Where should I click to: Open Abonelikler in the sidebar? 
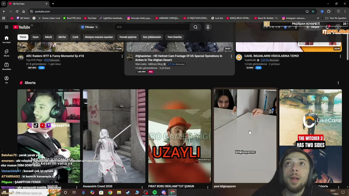click(7, 66)
